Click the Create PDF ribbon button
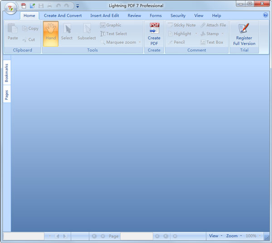Image resolution: width=272 pixels, height=243 pixels. (x=154, y=34)
